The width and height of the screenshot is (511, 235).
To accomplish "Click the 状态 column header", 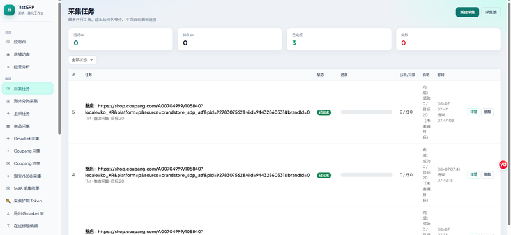I will 321,75.
